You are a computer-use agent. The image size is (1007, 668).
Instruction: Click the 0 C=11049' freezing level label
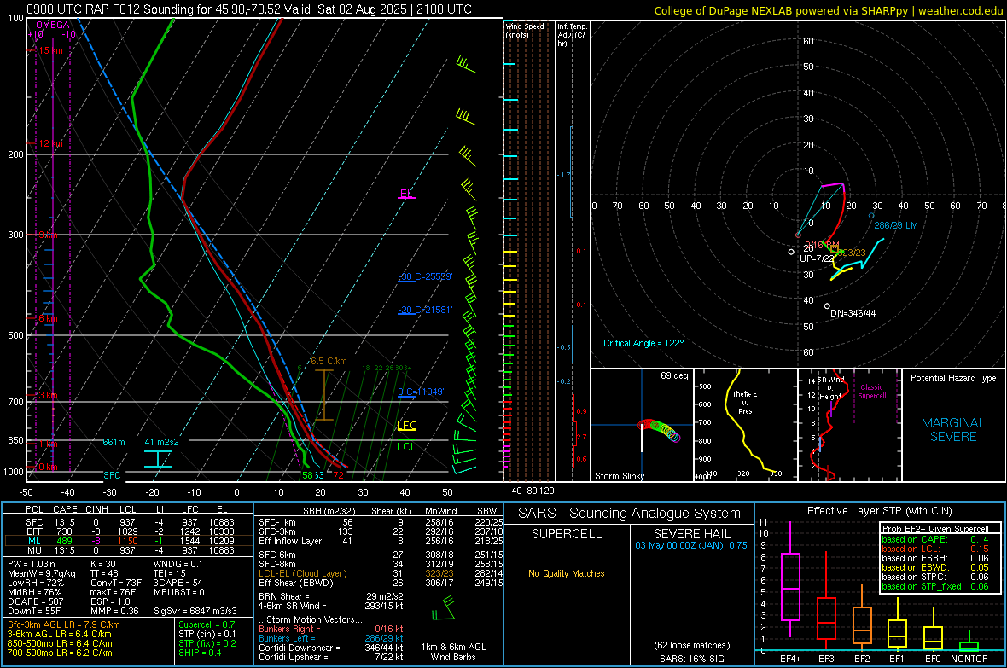421,392
